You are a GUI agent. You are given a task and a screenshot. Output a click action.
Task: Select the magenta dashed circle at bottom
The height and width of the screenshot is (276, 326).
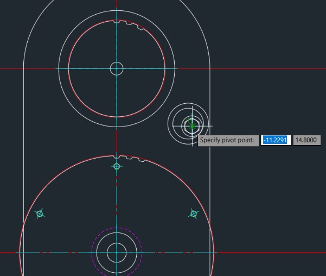(117, 253)
